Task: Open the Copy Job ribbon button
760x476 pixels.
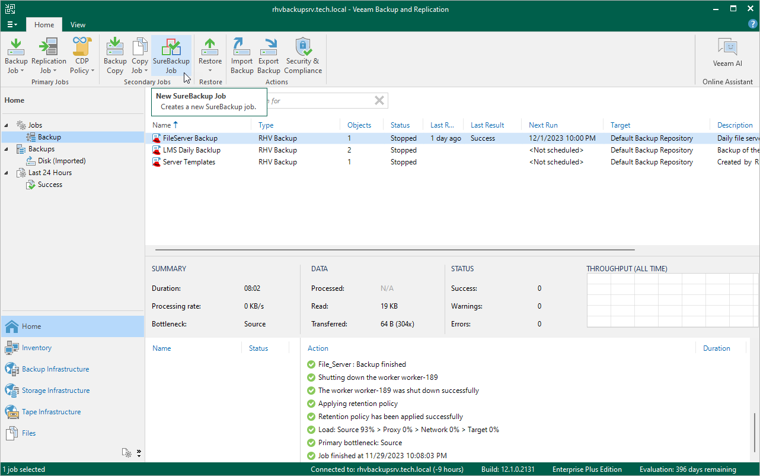Action: click(140, 55)
